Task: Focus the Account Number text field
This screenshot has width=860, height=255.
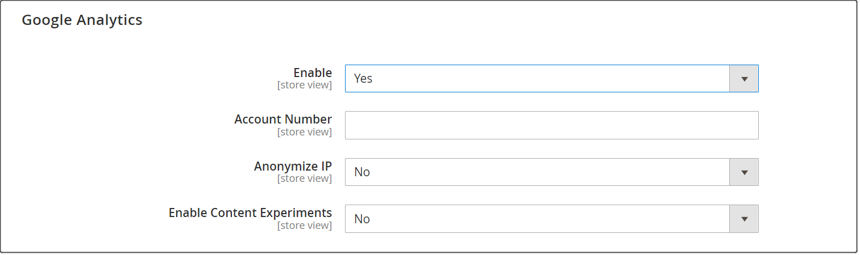Action: point(551,125)
